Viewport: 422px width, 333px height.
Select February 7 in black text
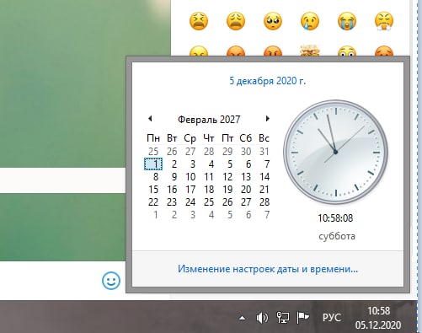[267, 164]
